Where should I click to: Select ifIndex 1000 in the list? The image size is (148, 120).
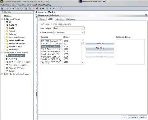click(72, 41)
